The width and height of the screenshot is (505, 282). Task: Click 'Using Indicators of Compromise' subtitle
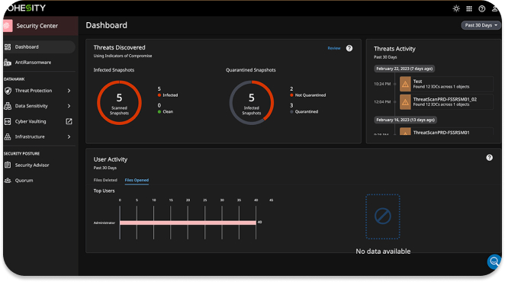click(123, 56)
